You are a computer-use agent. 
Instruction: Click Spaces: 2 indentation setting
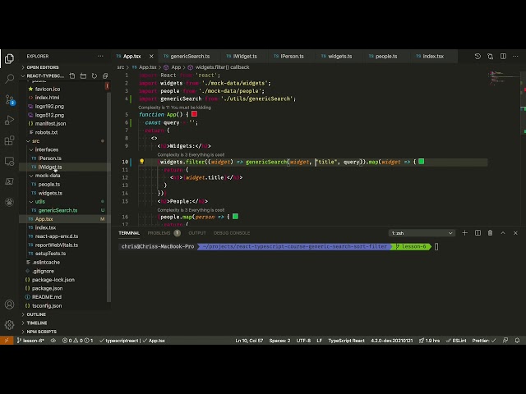tap(279, 341)
